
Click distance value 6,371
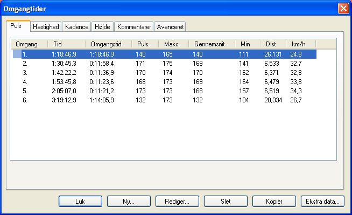(x=271, y=73)
